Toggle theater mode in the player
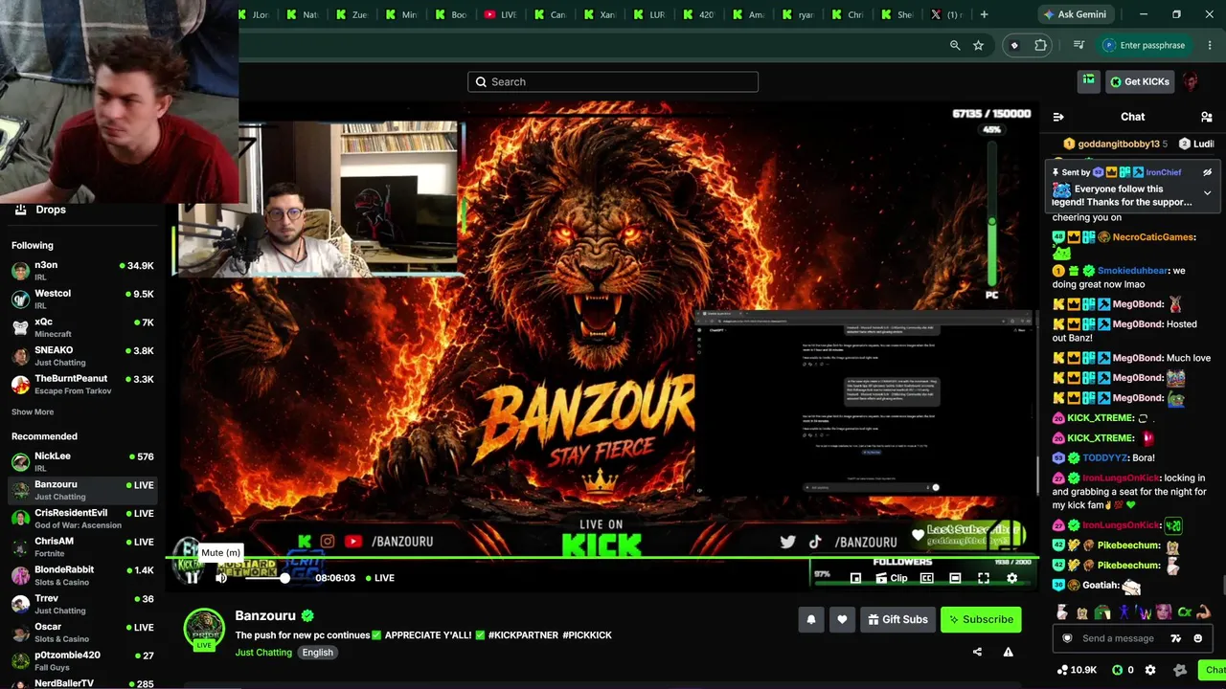This screenshot has height=689, width=1226. coord(955,578)
